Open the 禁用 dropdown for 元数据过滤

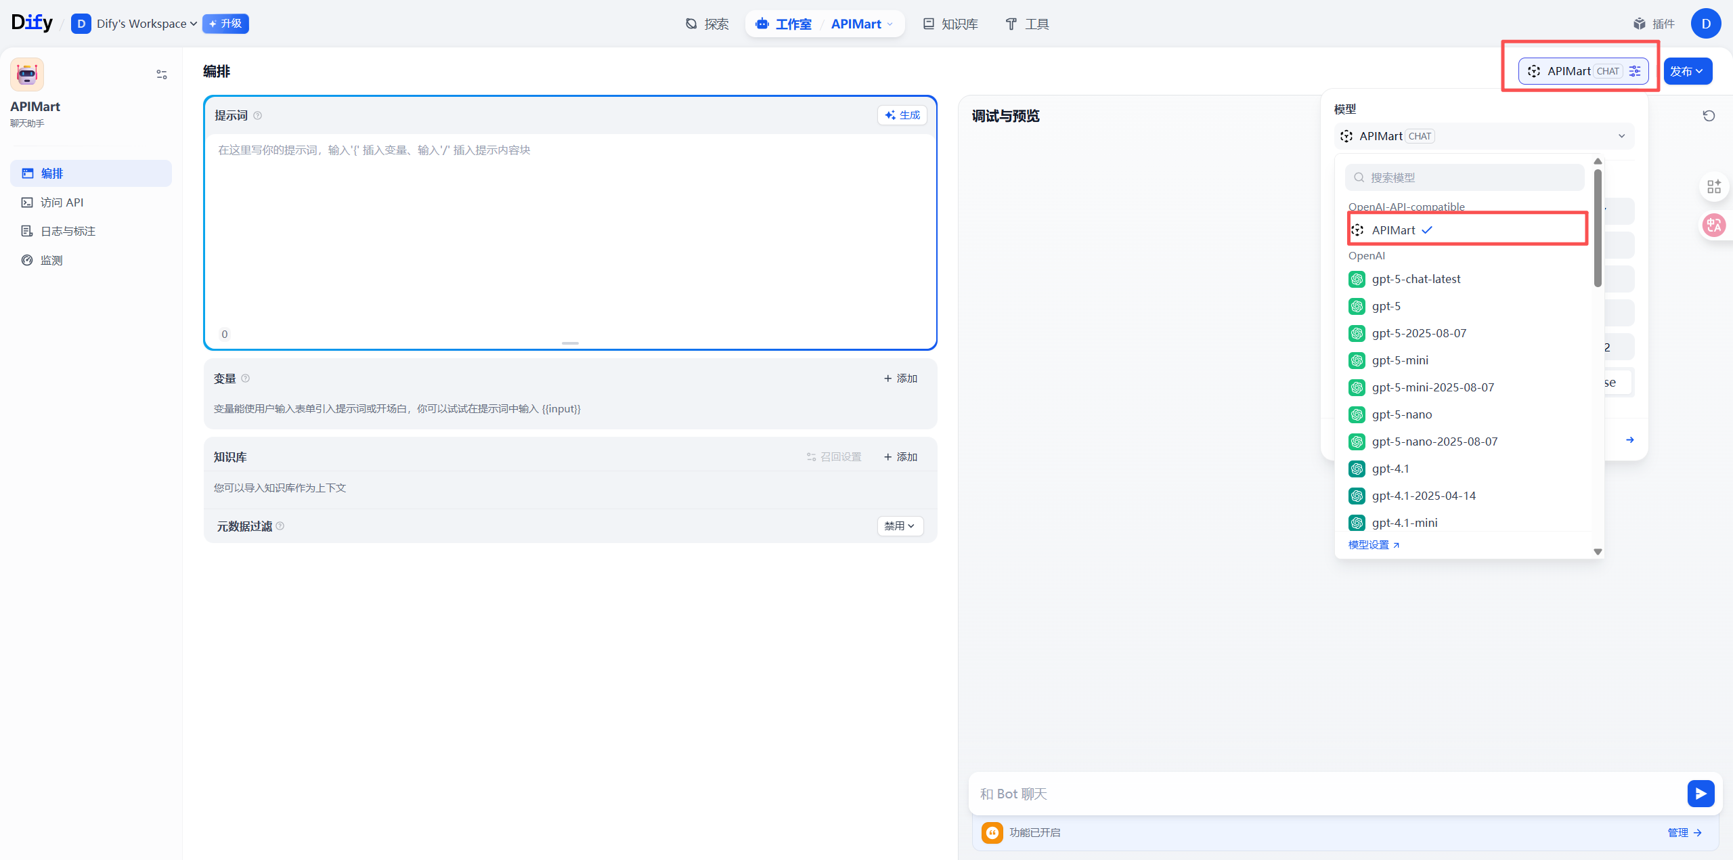pyautogui.click(x=899, y=525)
